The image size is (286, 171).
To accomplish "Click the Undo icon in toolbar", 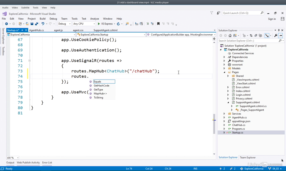I will 43,24.
